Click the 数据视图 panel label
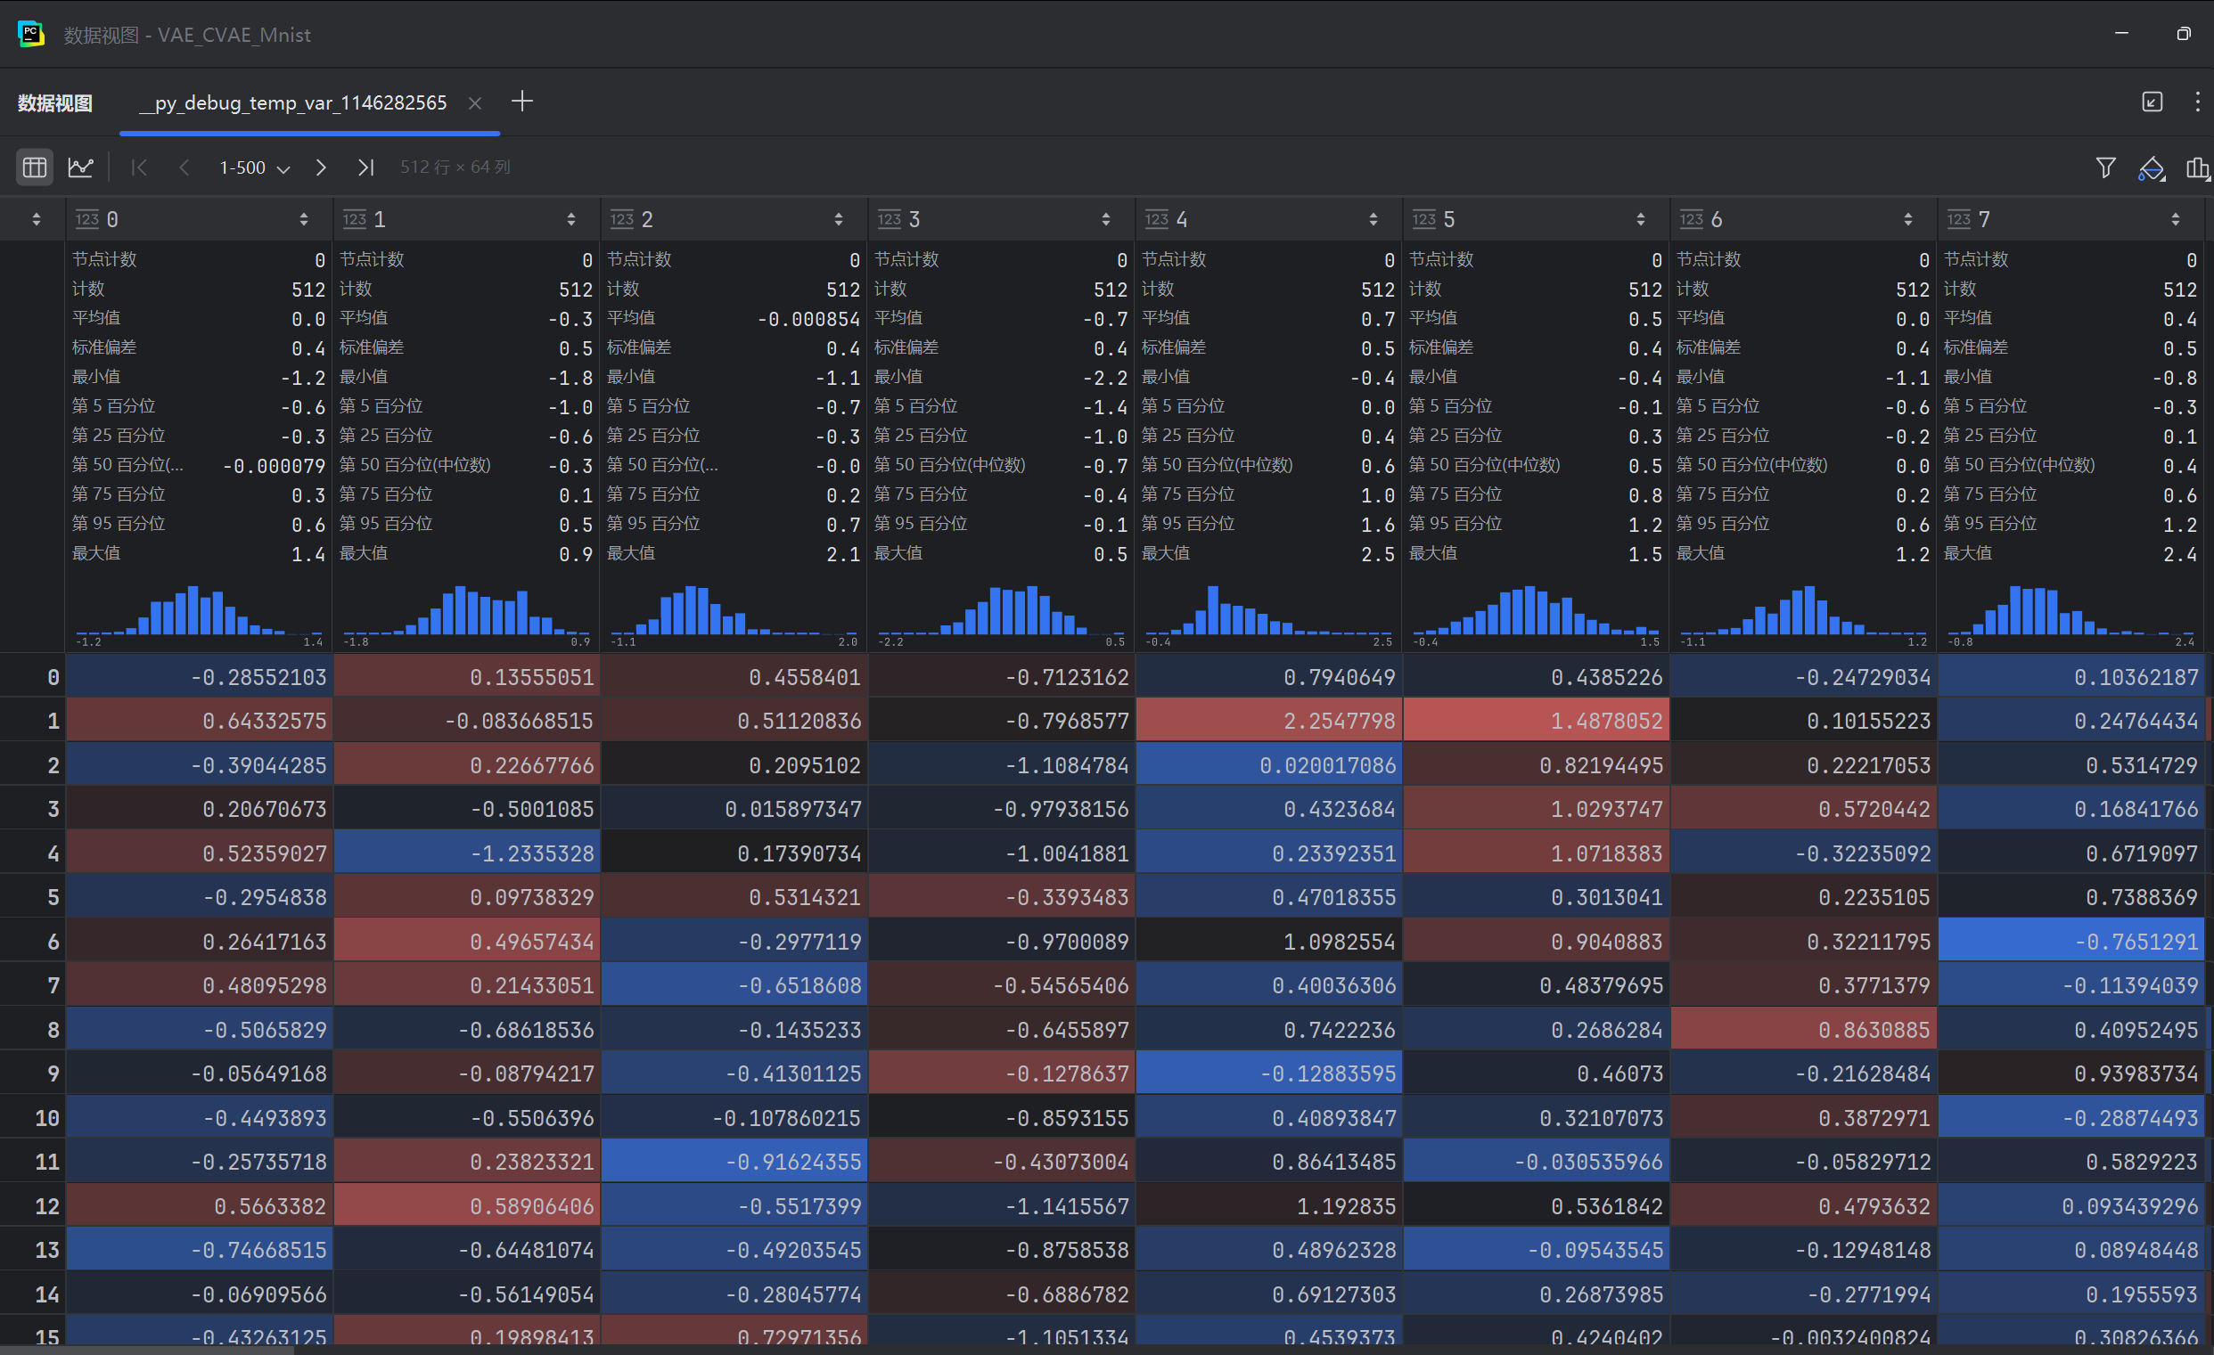 (x=56, y=103)
